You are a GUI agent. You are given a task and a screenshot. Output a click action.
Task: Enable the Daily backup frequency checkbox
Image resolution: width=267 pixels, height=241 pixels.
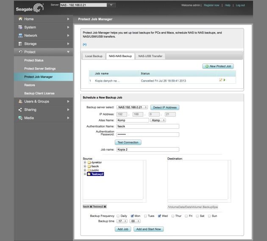(118, 216)
